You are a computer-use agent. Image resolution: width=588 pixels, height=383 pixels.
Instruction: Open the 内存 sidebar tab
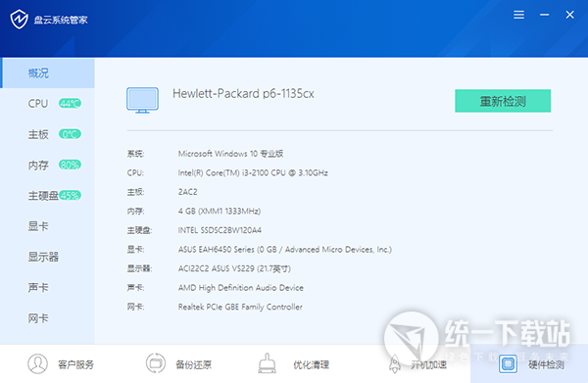[47, 165]
